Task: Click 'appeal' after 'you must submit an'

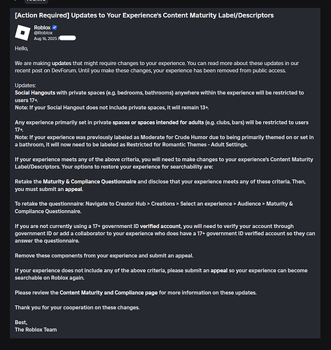Action: [x=73, y=189]
